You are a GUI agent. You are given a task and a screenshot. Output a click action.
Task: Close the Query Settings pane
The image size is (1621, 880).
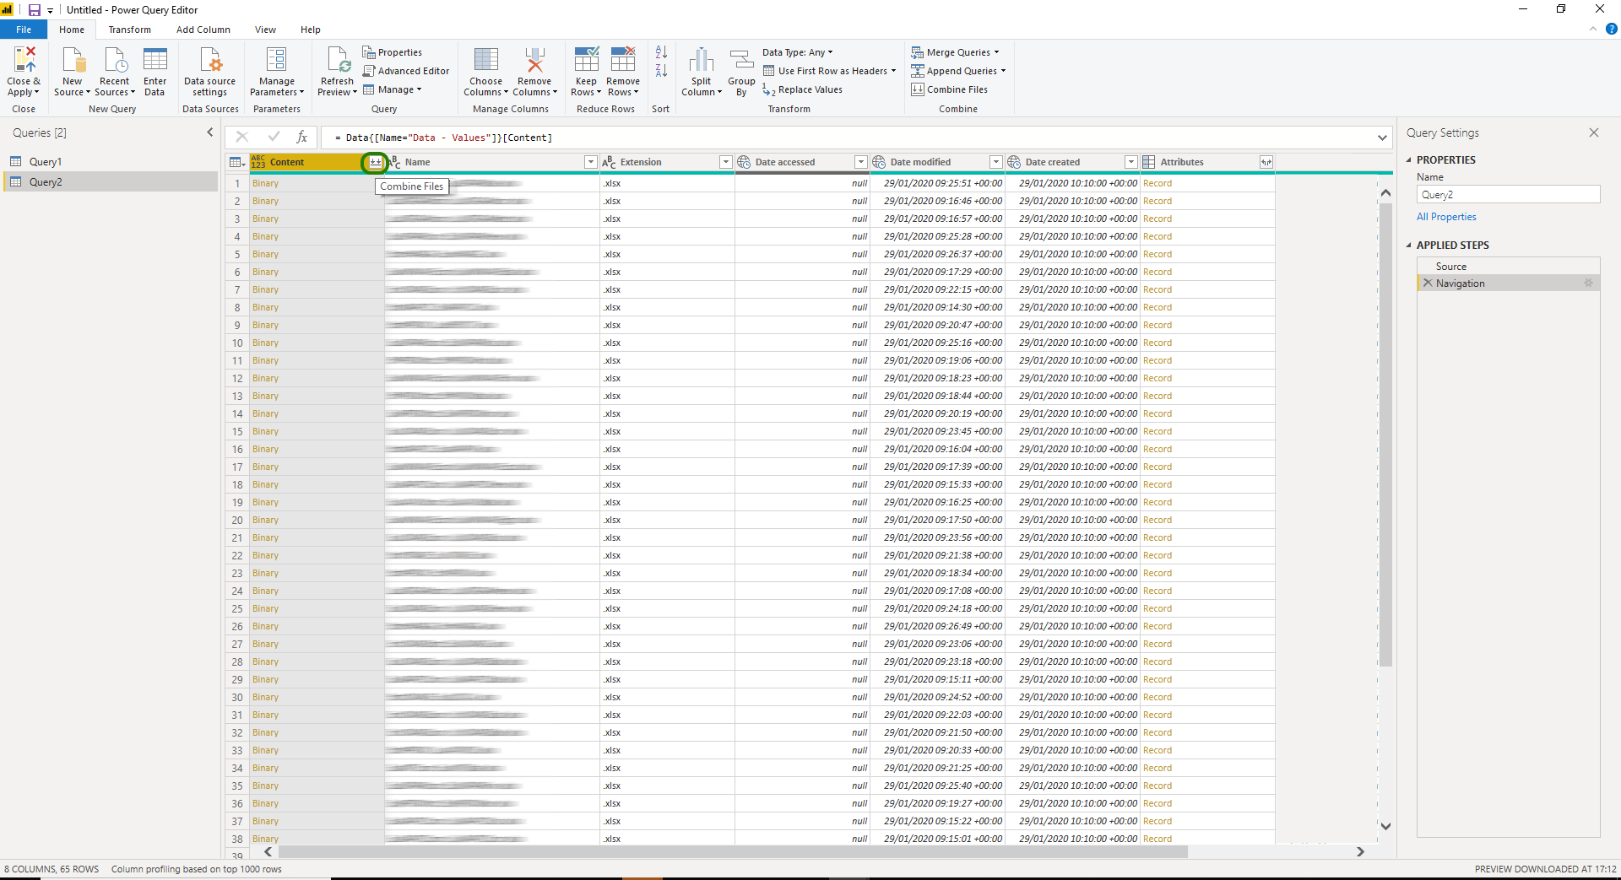pos(1594,132)
